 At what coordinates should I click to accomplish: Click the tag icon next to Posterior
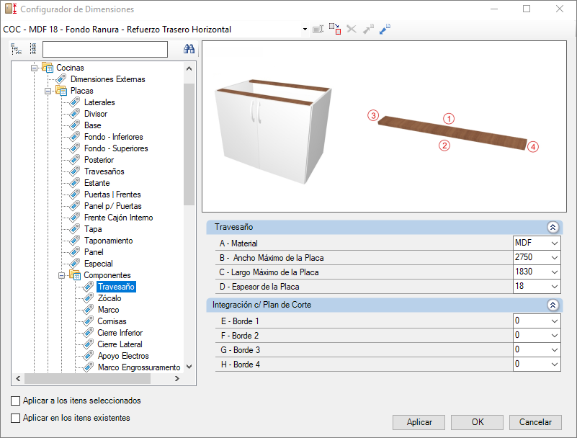click(75, 160)
